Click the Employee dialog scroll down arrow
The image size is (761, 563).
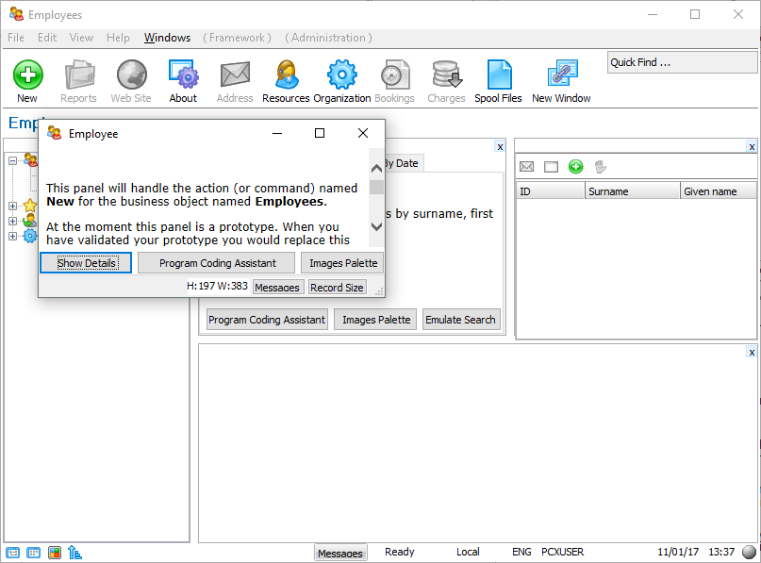[x=376, y=226]
